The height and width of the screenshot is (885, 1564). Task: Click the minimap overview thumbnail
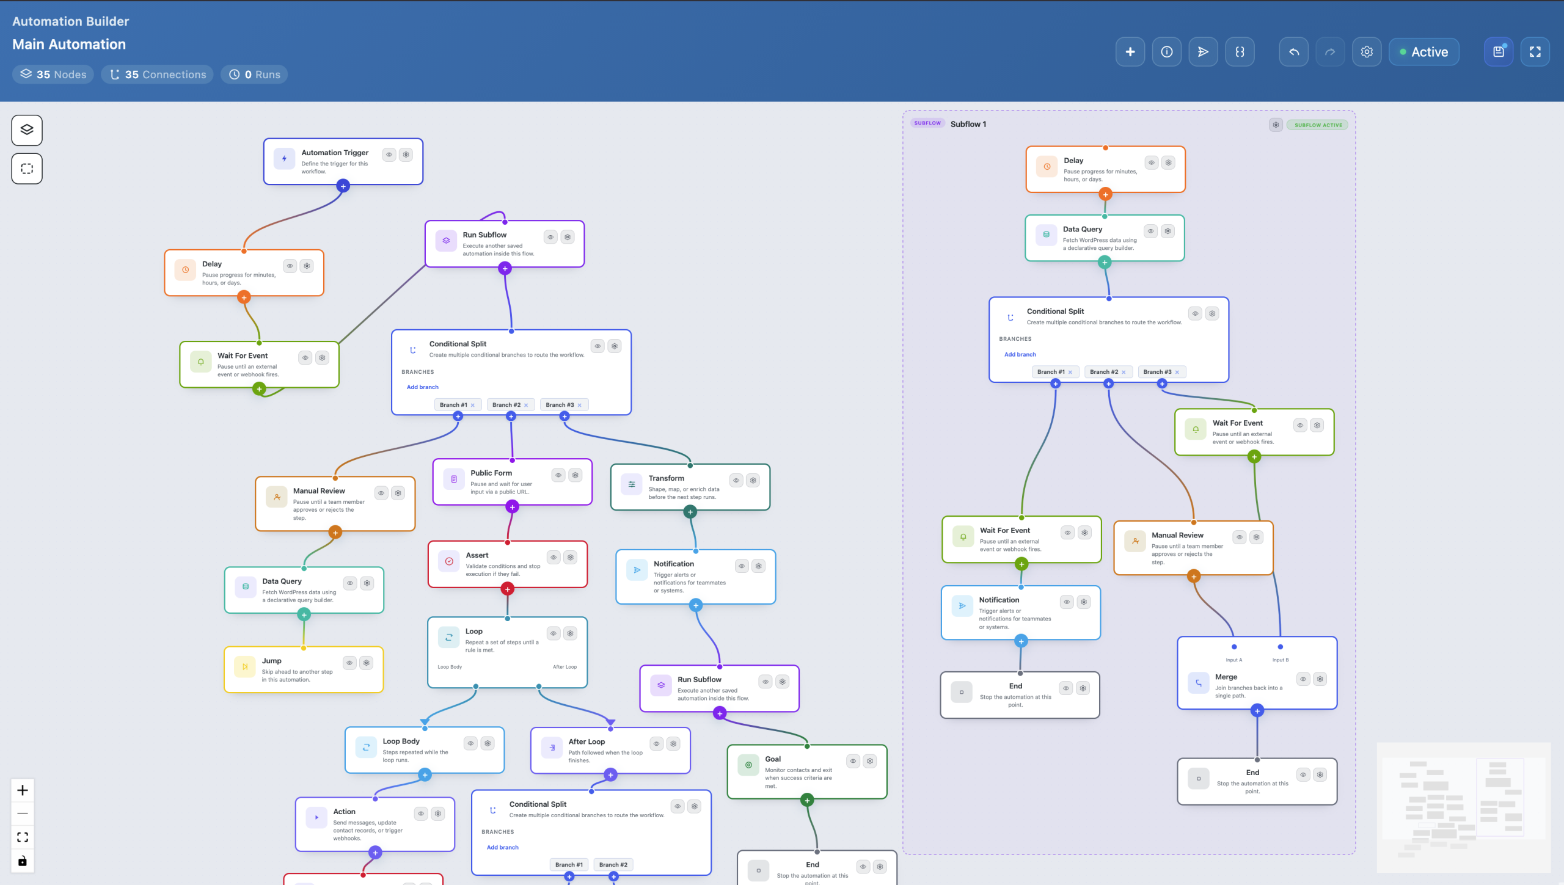pos(1463,806)
